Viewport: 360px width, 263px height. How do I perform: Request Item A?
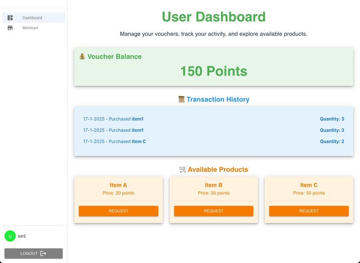pyautogui.click(x=118, y=211)
